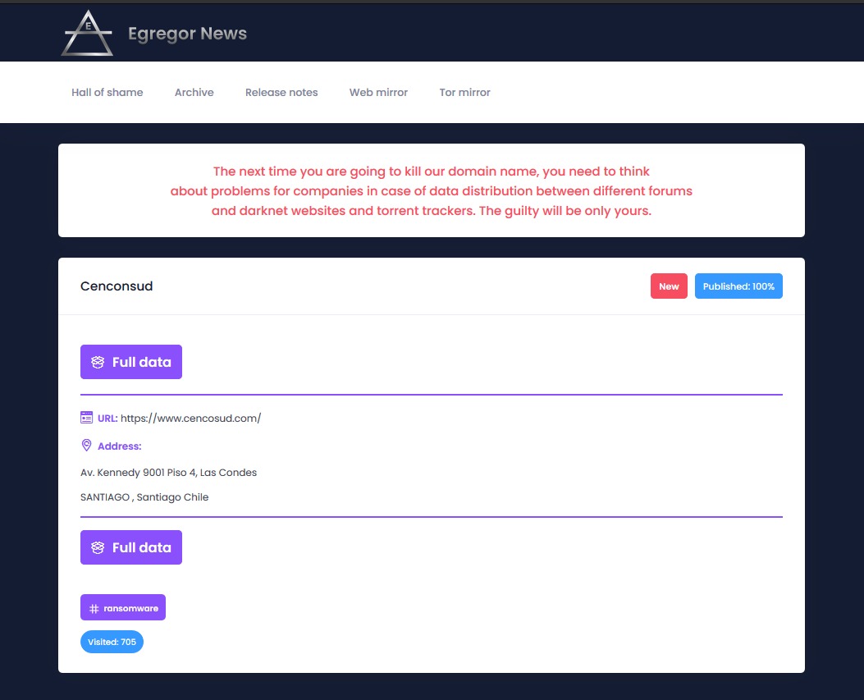Go to the Archive section

pyautogui.click(x=194, y=92)
